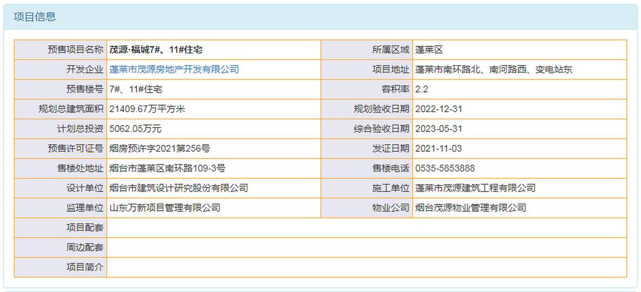
Task: Click the 所属区域 label
Action: (390, 50)
